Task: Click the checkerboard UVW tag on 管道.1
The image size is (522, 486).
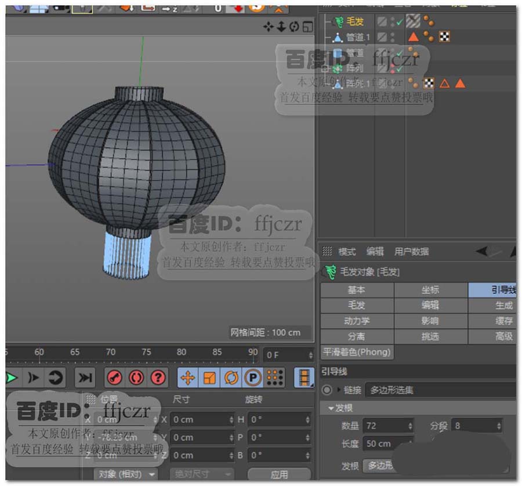Action: pos(444,37)
